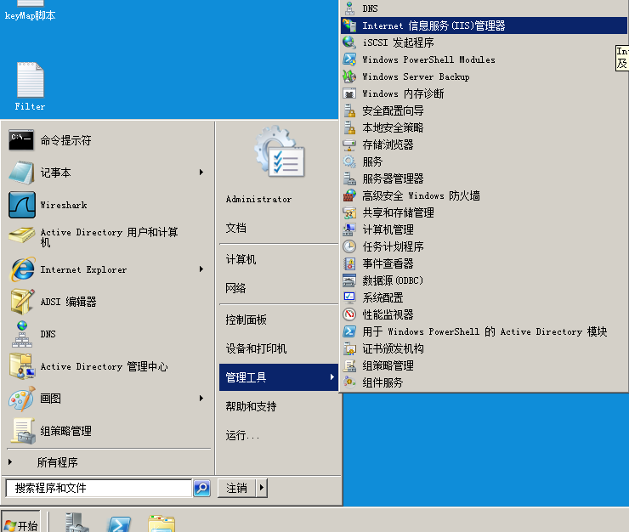This screenshot has width=629, height=532.
Task: Open Wireshark via its shark fin icon
Action: tap(21, 205)
